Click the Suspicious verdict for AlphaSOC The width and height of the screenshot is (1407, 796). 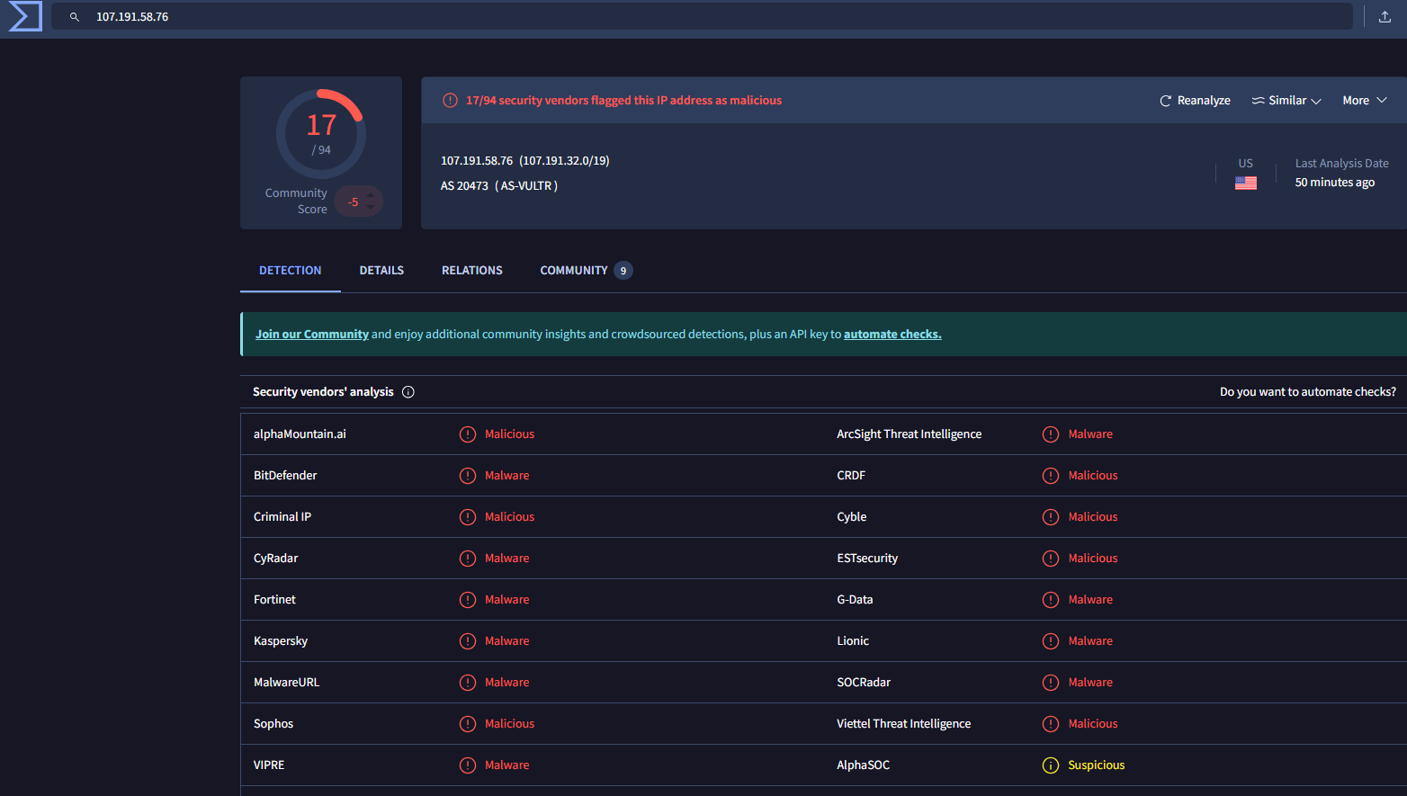point(1097,765)
